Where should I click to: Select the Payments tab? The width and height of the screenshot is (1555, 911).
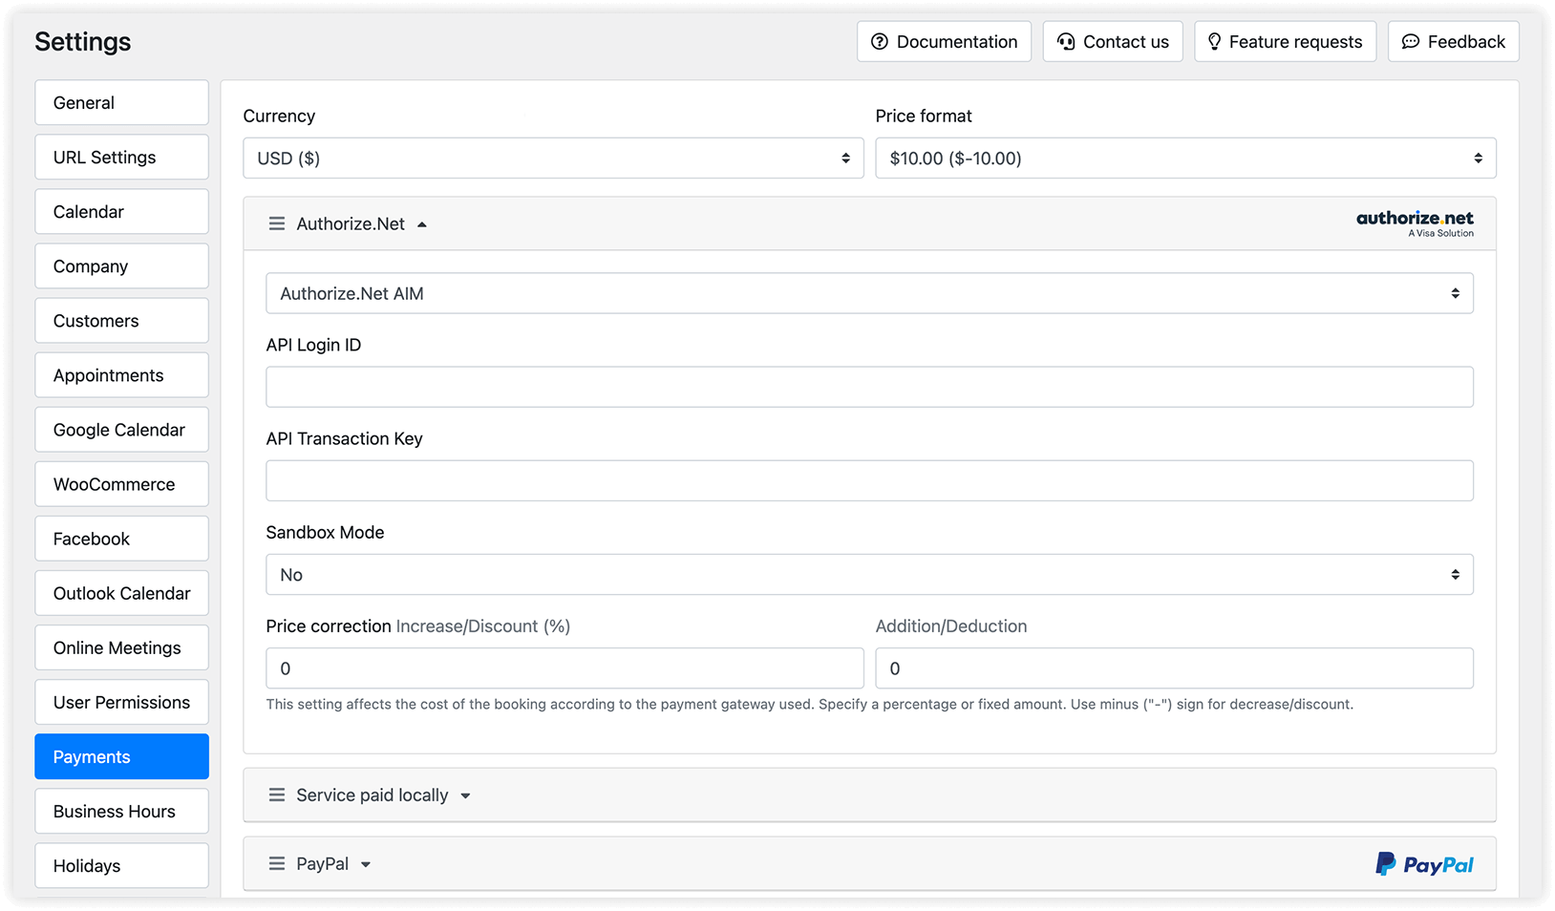(121, 757)
